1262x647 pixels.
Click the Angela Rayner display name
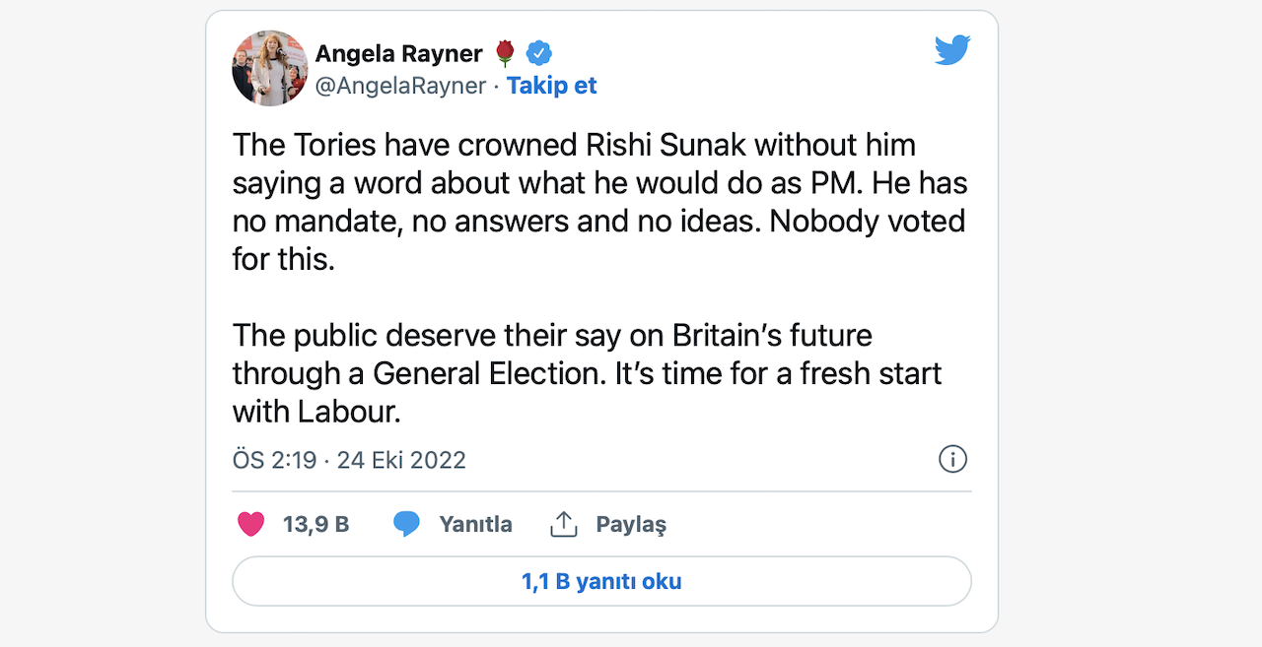(398, 53)
